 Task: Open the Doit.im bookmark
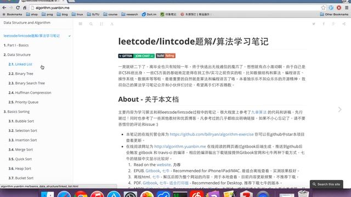pyautogui.click(x=149, y=14)
